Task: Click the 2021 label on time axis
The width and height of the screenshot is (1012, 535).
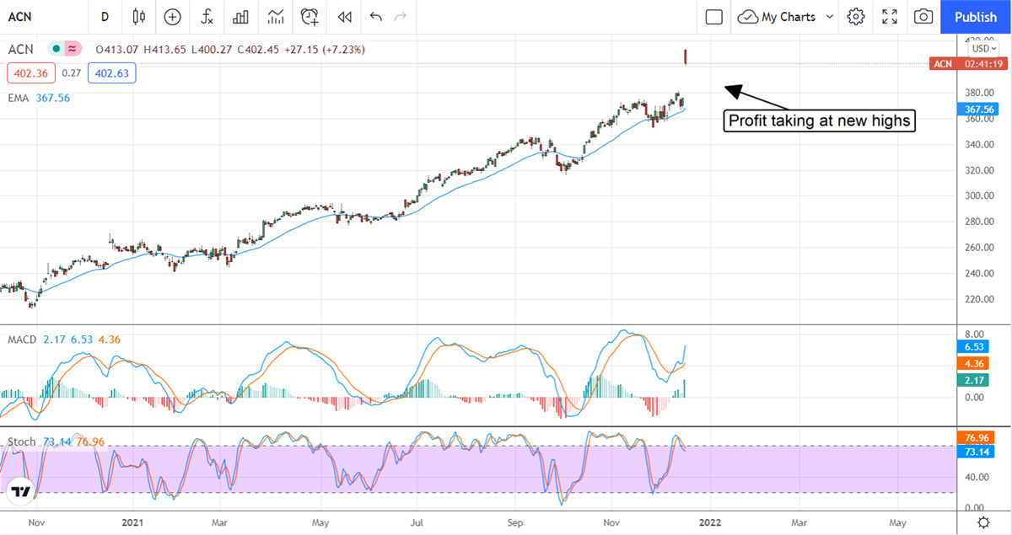Action: tap(134, 522)
